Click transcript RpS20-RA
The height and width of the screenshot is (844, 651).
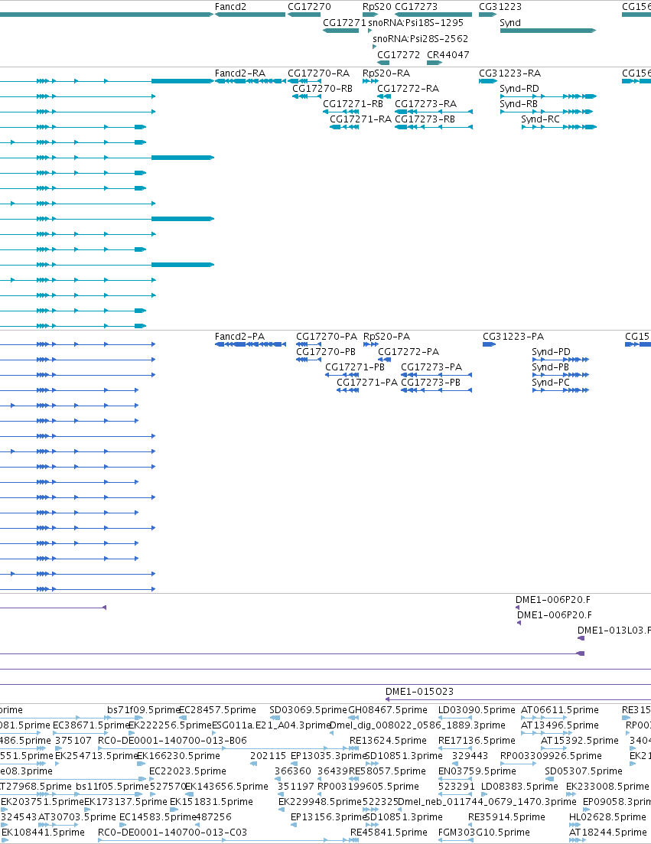[x=386, y=73]
